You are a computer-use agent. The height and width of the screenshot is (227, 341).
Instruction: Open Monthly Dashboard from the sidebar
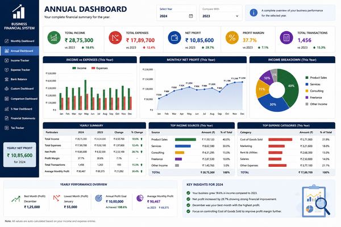point(19,41)
